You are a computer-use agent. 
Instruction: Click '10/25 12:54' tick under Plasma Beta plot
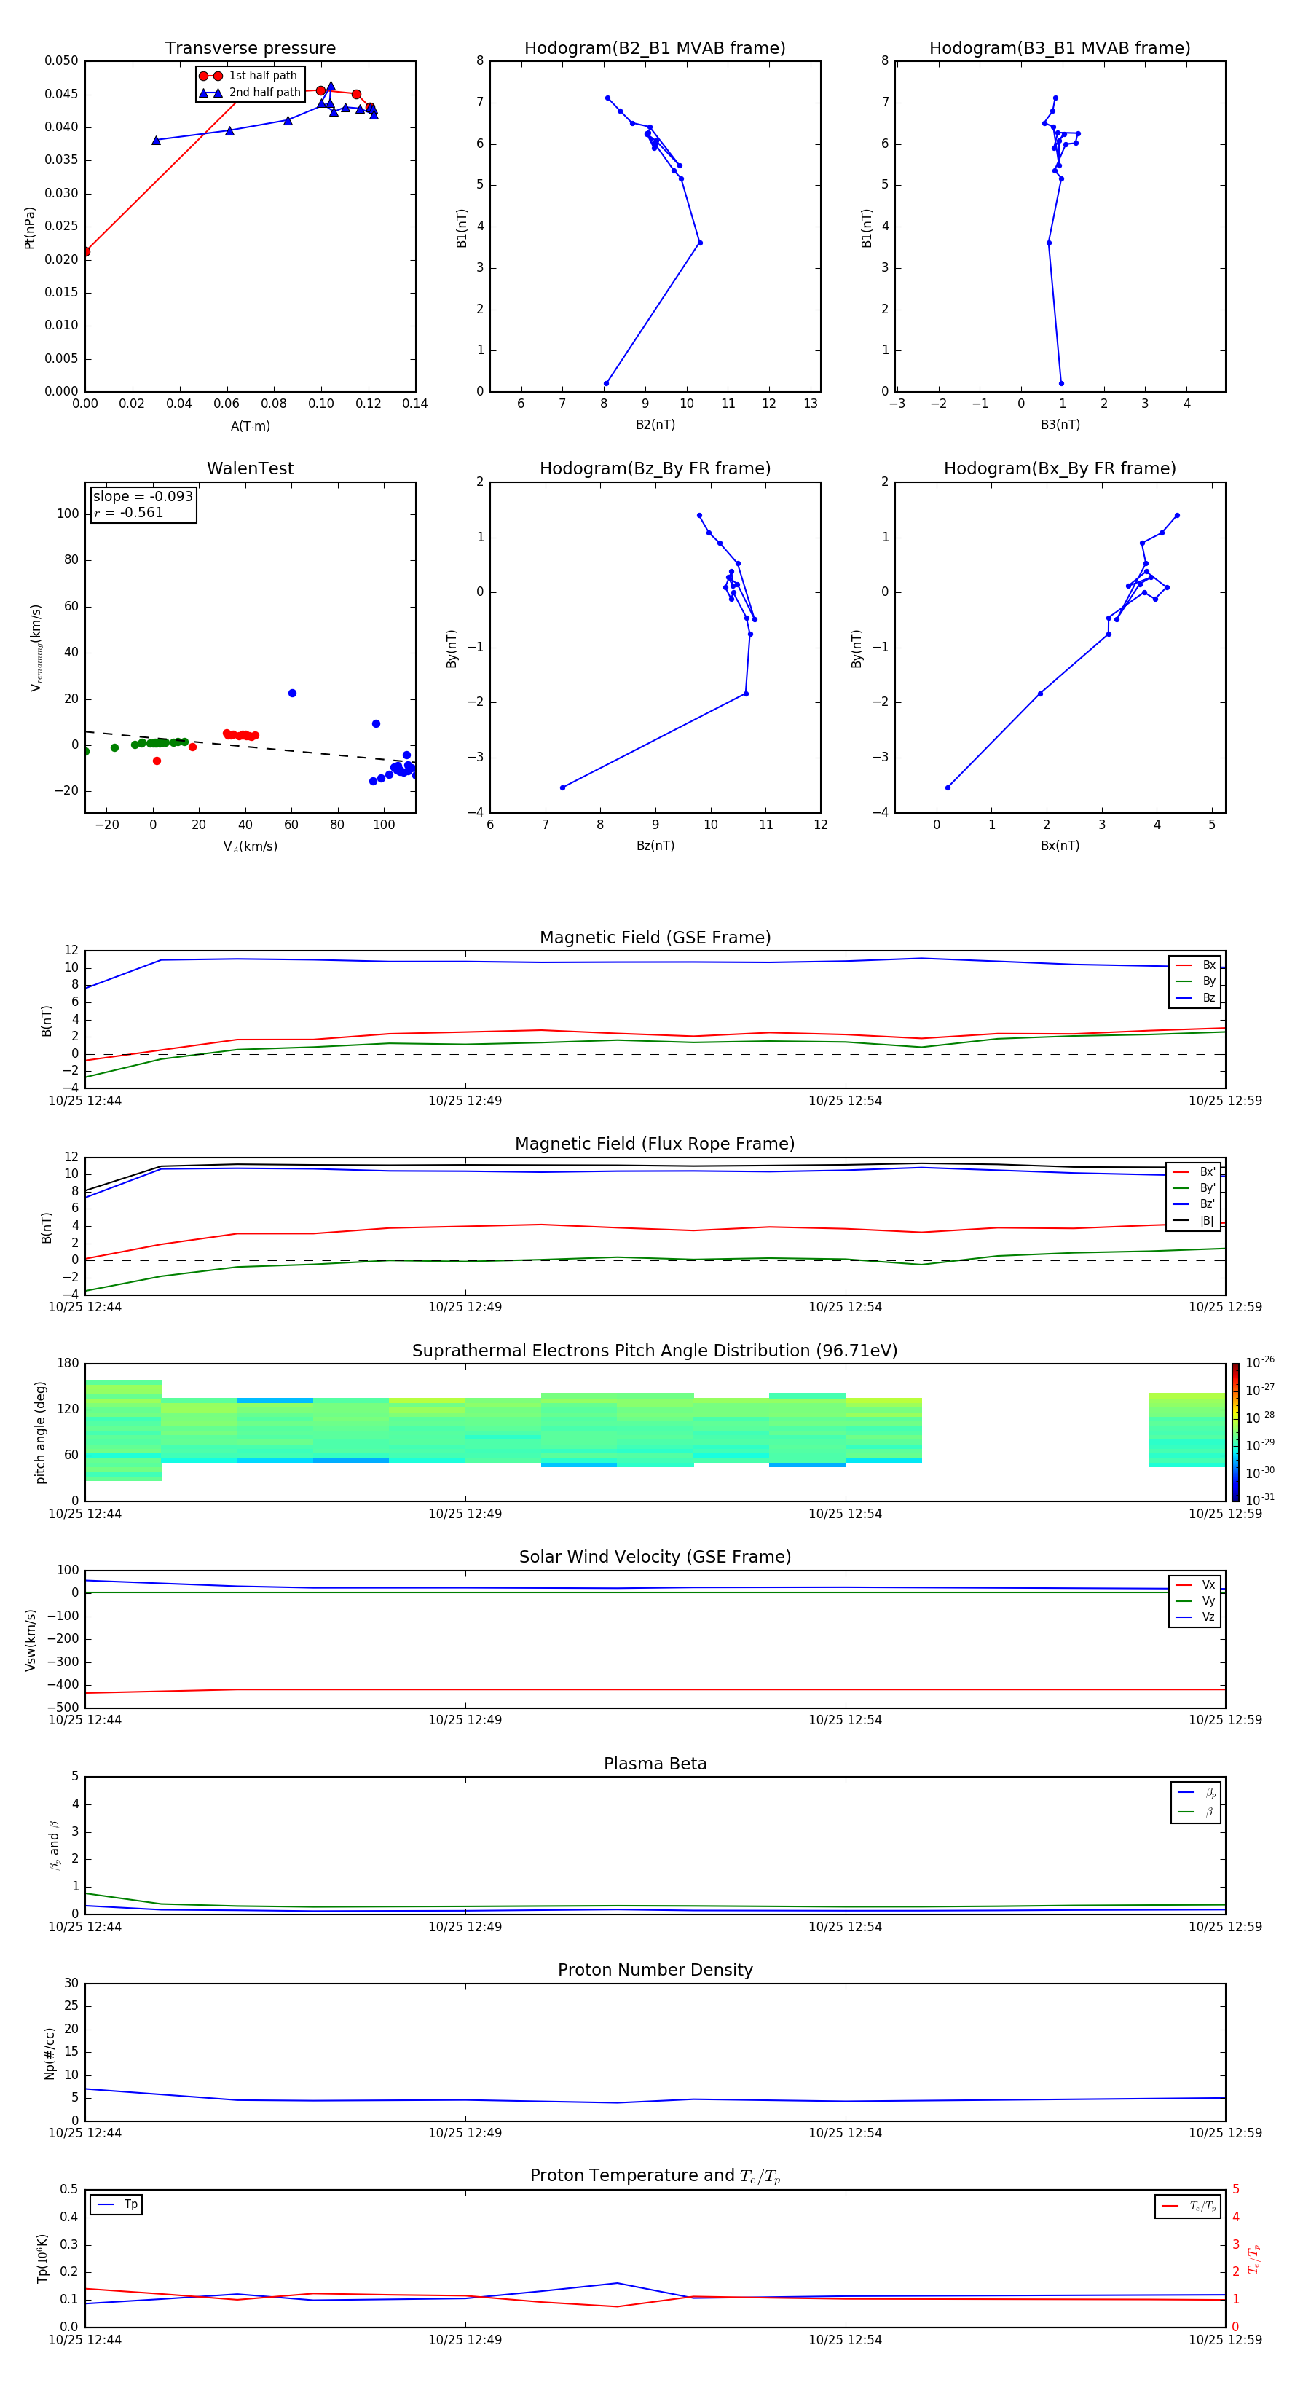pos(844,1926)
